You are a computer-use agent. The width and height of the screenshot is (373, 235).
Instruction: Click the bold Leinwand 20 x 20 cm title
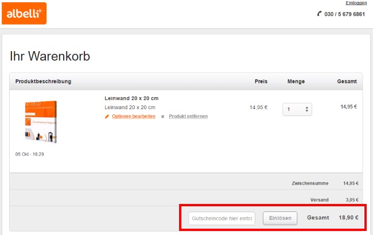[x=131, y=98]
